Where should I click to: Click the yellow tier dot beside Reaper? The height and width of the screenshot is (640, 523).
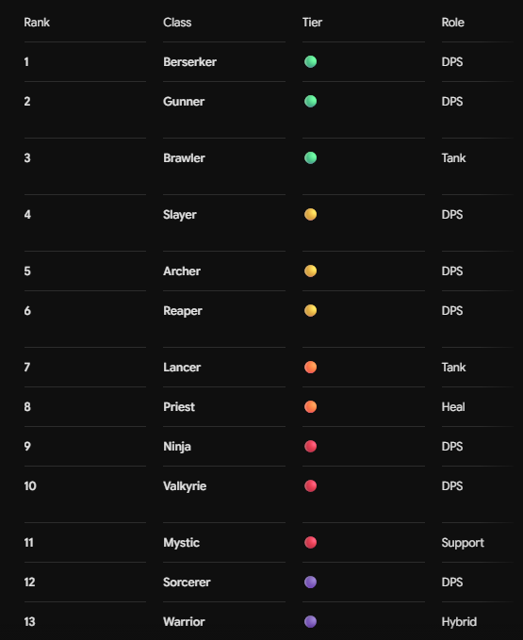tap(310, 311)
